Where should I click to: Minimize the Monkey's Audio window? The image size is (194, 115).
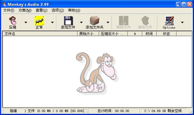click(178, 4)
